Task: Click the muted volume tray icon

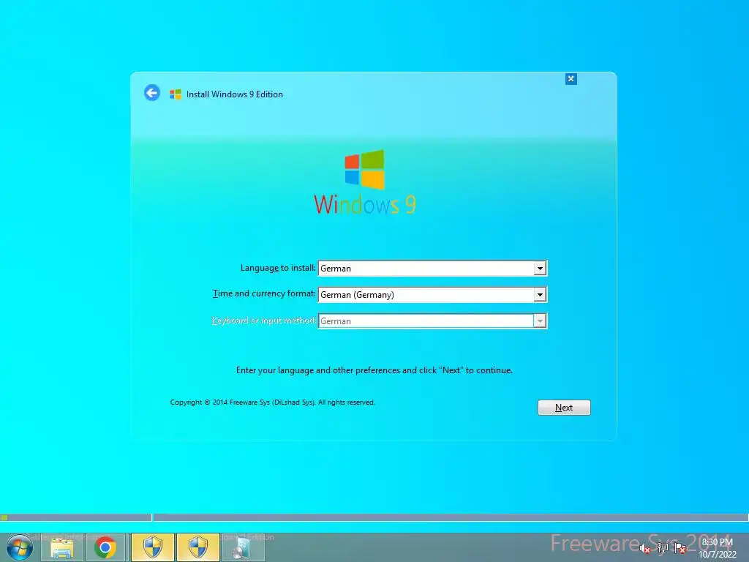Action: click(x=645, y=548)
